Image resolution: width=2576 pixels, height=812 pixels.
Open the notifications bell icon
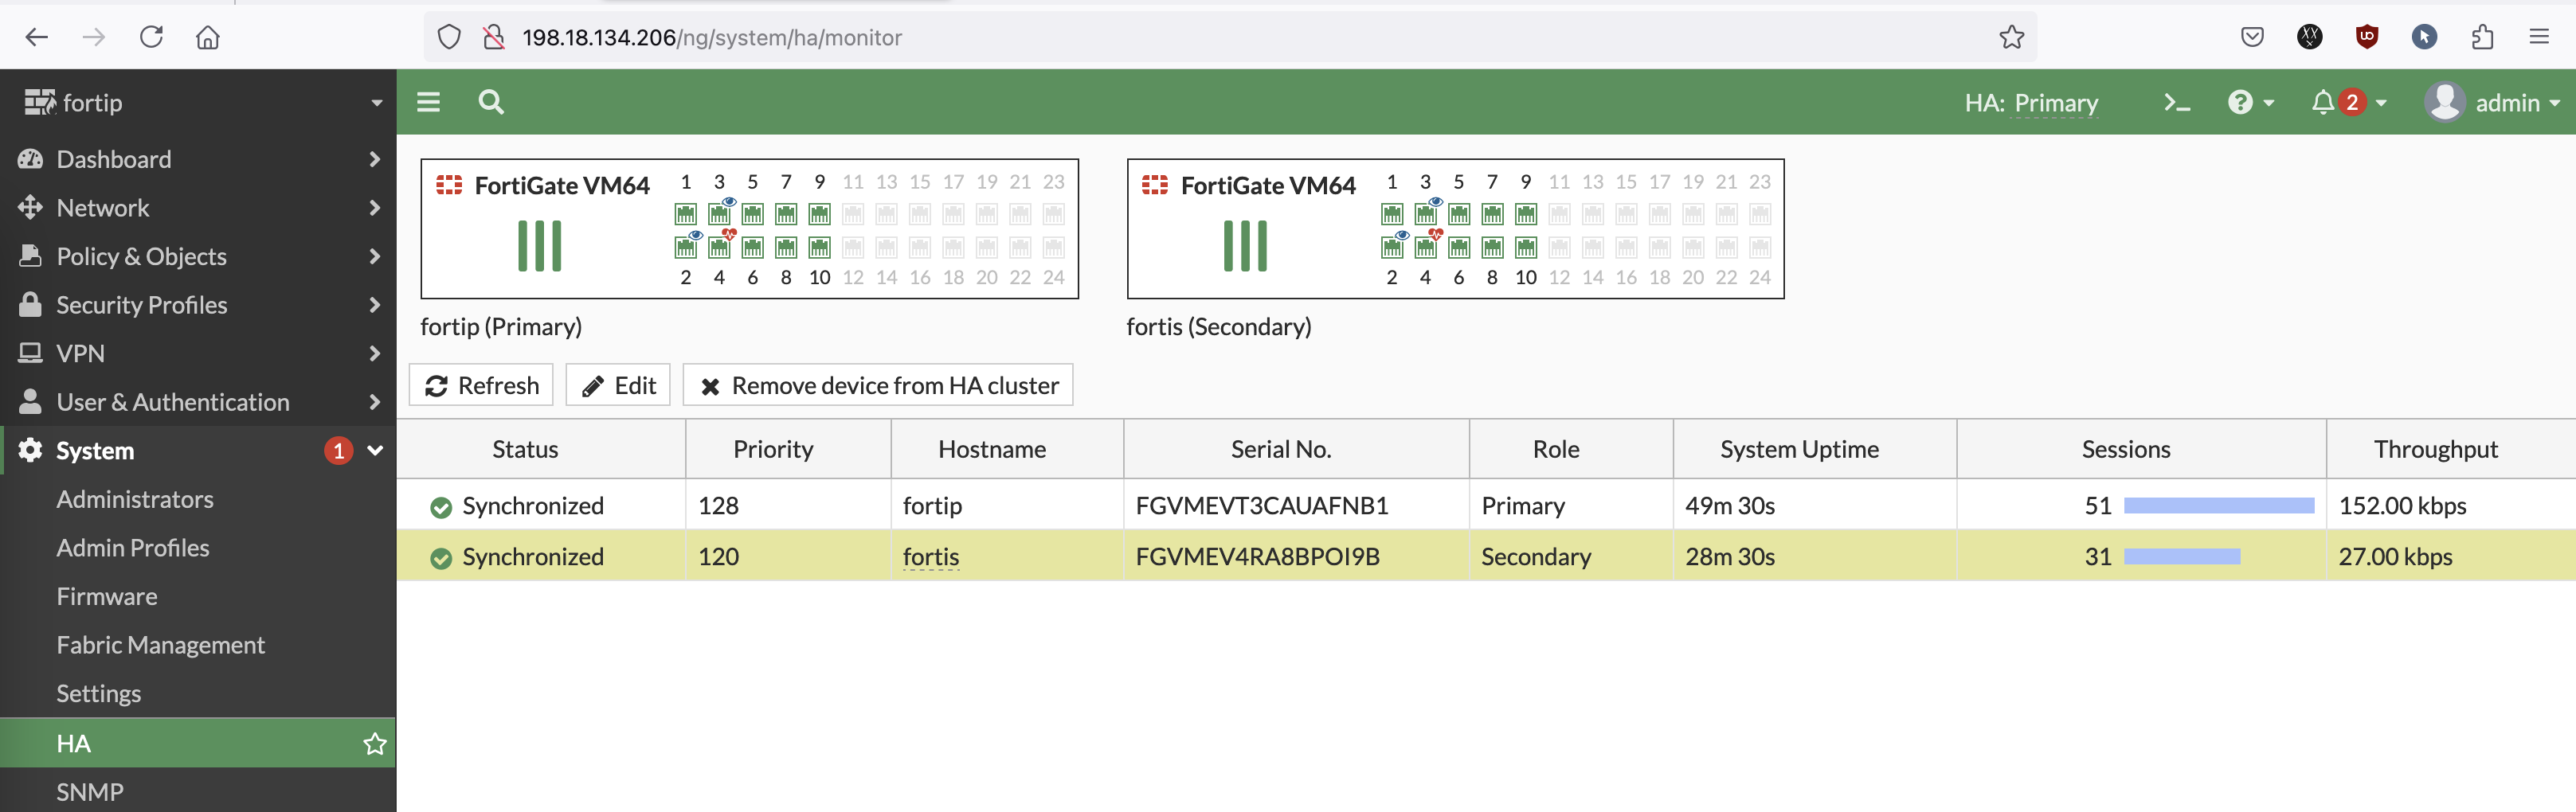2323,103
